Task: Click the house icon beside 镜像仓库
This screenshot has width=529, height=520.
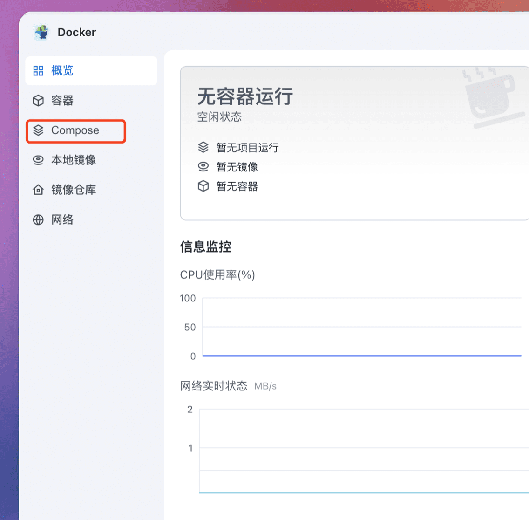Action: [38, 190]
